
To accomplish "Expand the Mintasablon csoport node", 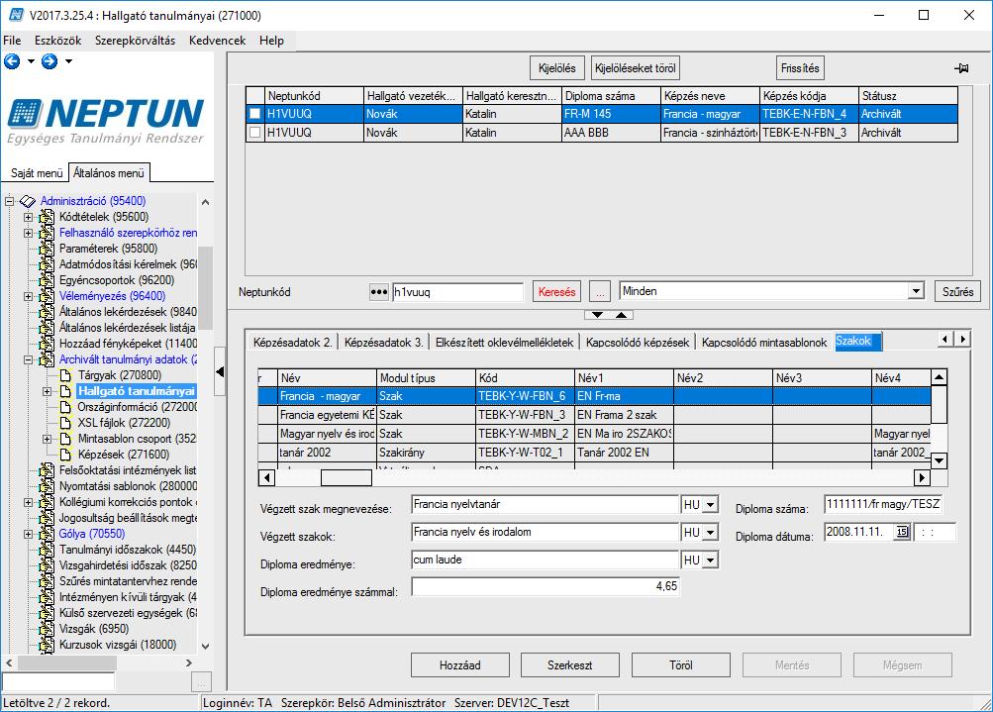I will [47, 439].
